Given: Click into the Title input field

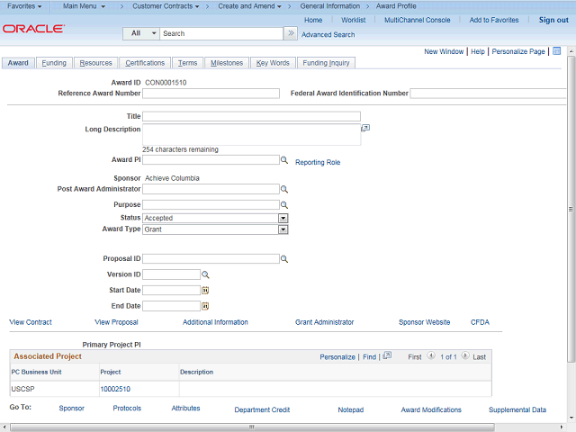Looking at the screenshot, I should pos(251,116).
